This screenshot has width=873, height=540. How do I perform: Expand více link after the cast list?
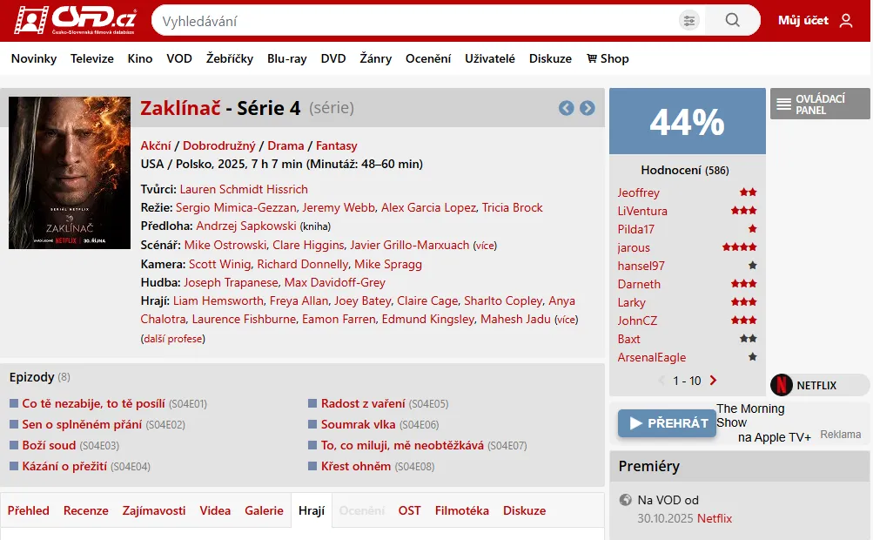[x=567, y=320]
